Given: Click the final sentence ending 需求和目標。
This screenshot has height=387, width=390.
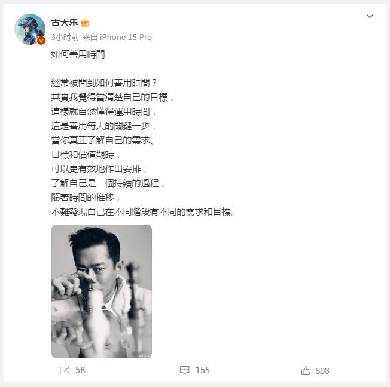Looking at the screenshot, I should 143,212.
